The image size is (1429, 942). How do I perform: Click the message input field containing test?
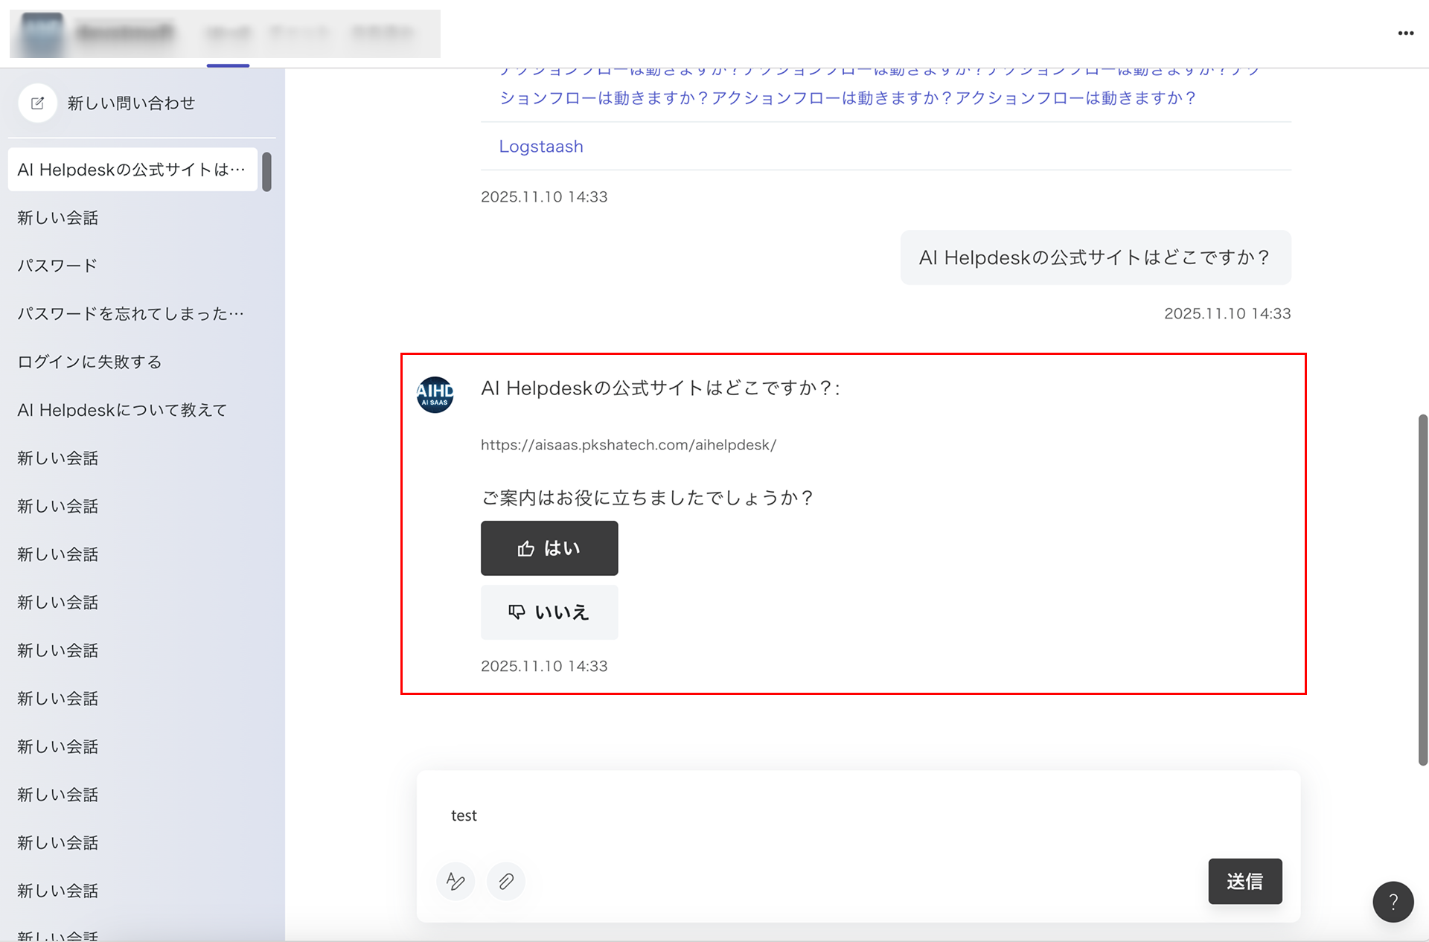pos(858,816)
